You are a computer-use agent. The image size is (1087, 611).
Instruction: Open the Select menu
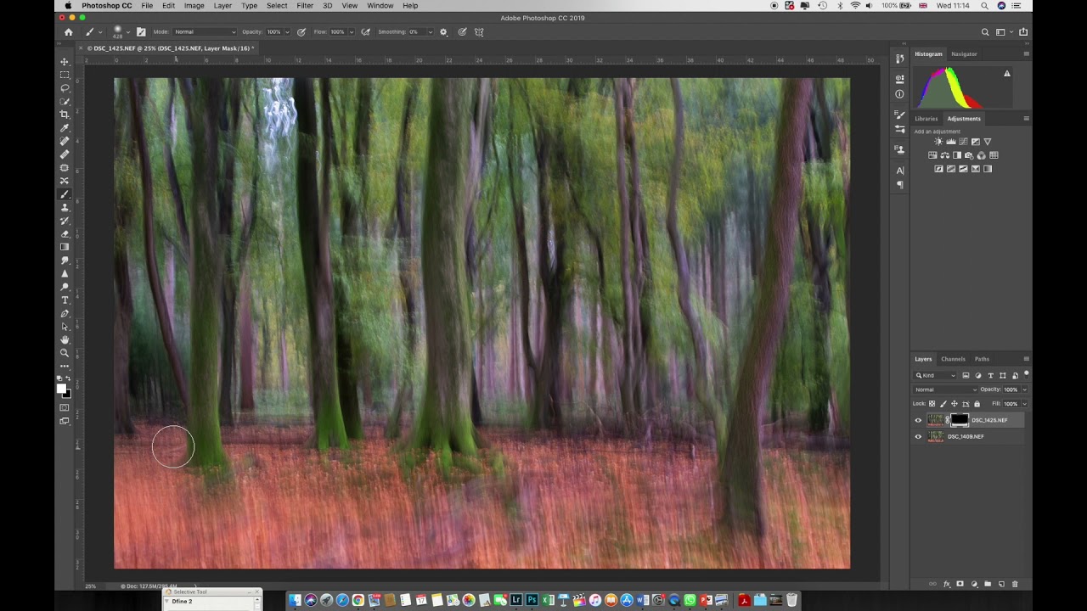(277, 6)
